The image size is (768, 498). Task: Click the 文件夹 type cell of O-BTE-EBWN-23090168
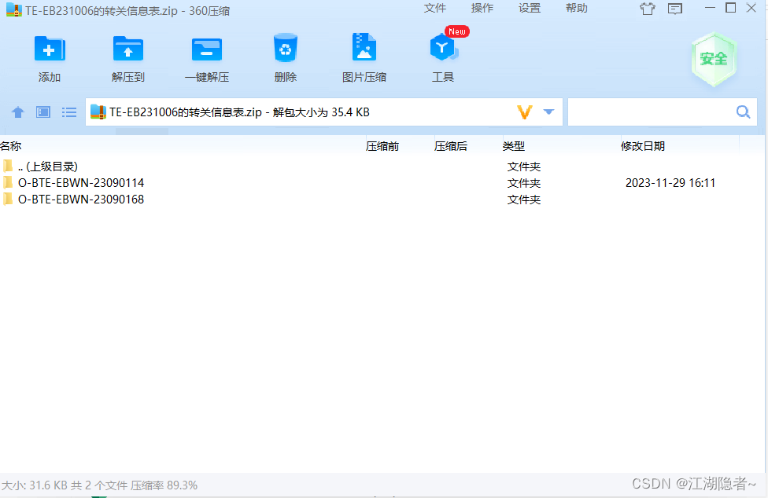pos(524,200)
